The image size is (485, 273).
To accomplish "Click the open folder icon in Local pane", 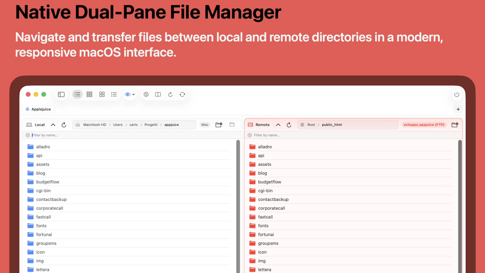I will tap(232, 125).
